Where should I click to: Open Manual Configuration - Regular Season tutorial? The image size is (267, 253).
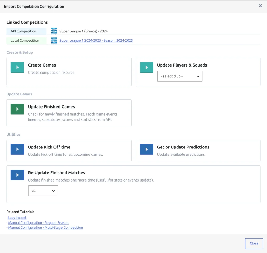[x=38, y=223]
